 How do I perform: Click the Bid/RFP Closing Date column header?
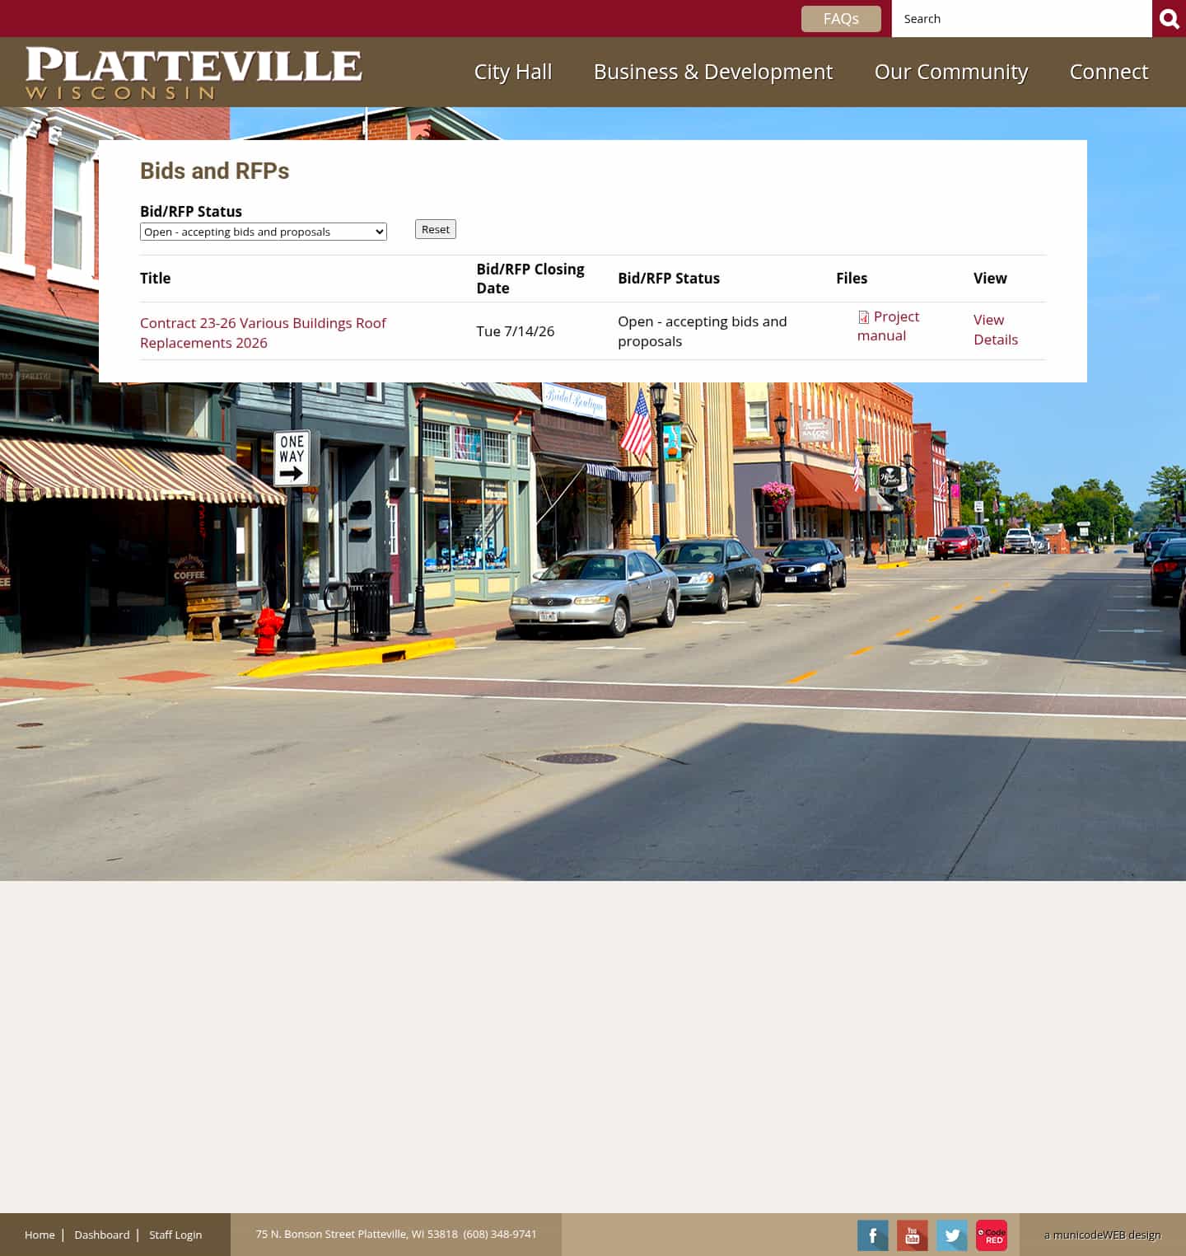pyautogui.click(x=530, y=279)
